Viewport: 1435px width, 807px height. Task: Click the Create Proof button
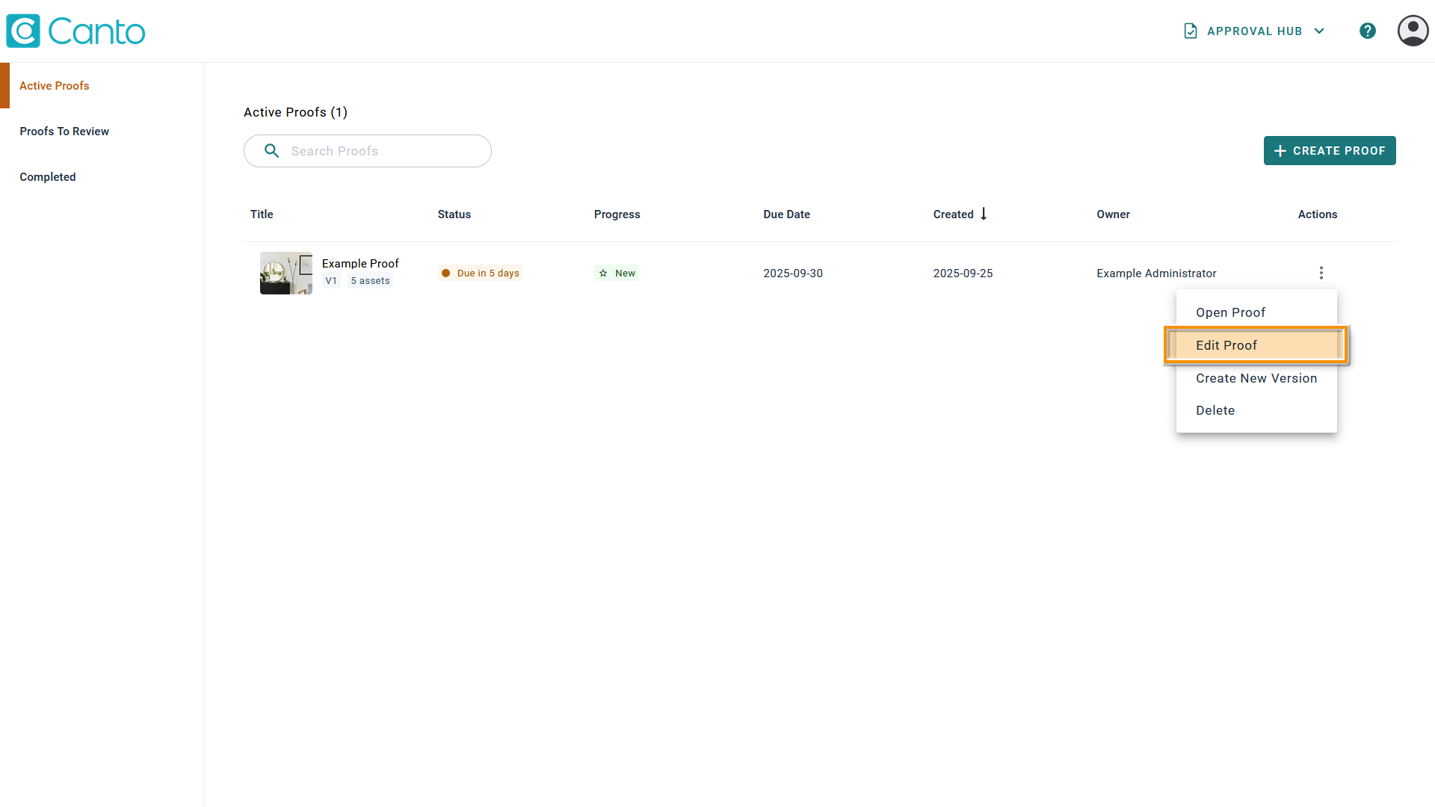[x=1330, y=150]
